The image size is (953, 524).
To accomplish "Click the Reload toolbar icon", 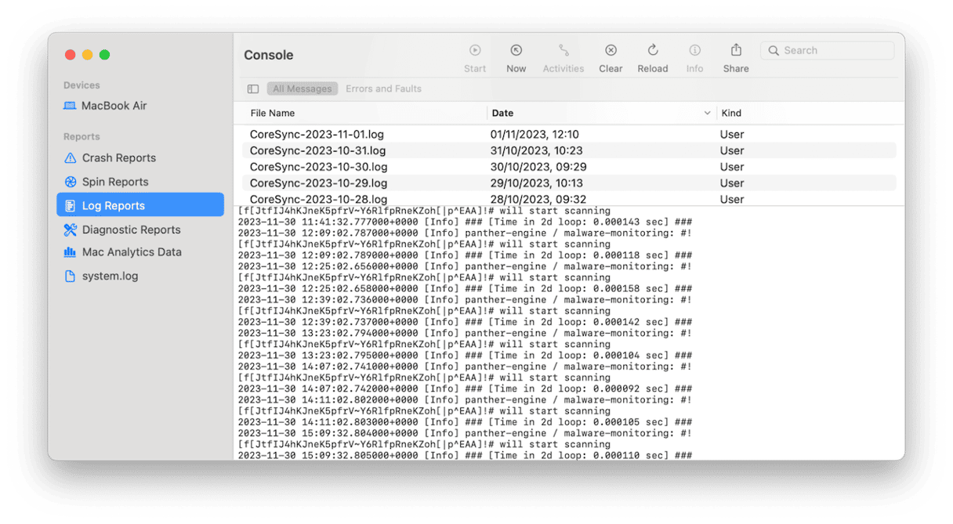I will pos(653,50).
